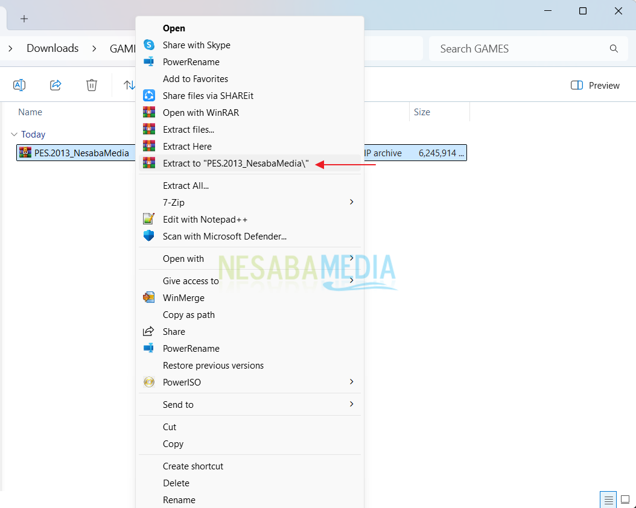Screen dimensions: 636x508
Task: Click the Share icon in Explorer toolbar
Action: tap(56, 85)
